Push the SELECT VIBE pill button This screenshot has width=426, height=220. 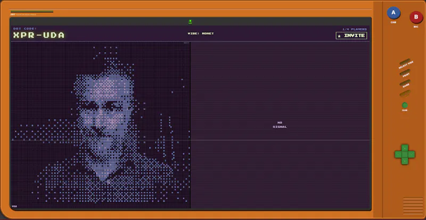[x=405, y=62]
